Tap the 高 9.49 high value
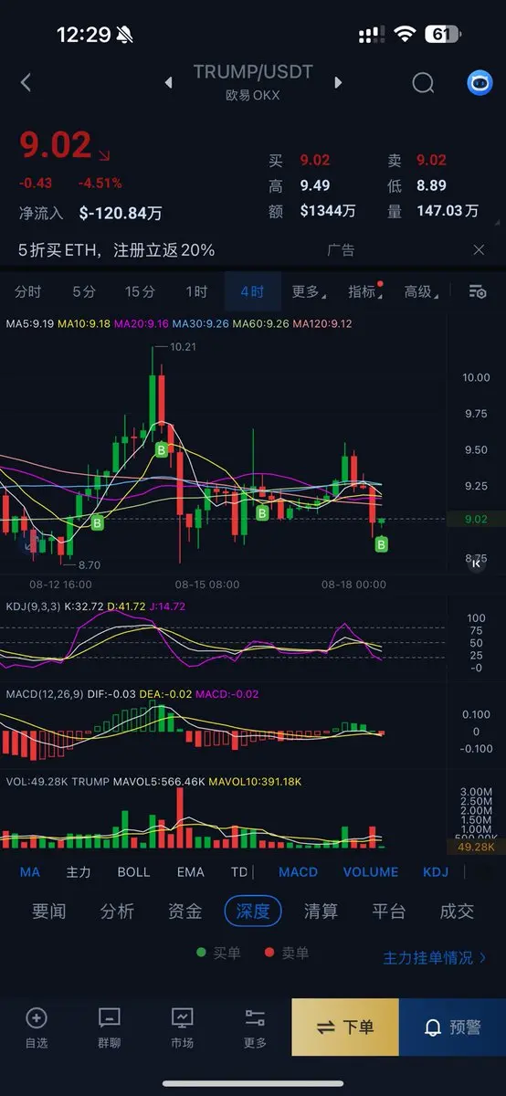Screen dimensions: 506x1096 tap(314, 185)
